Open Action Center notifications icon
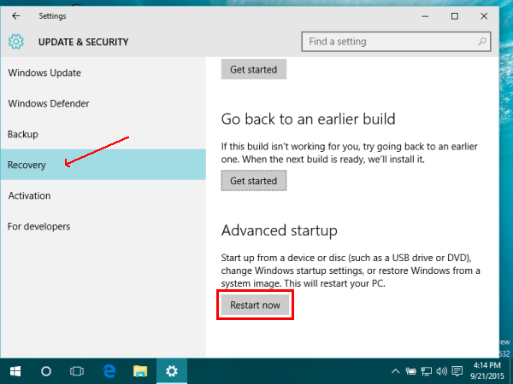 click(457, 371)
